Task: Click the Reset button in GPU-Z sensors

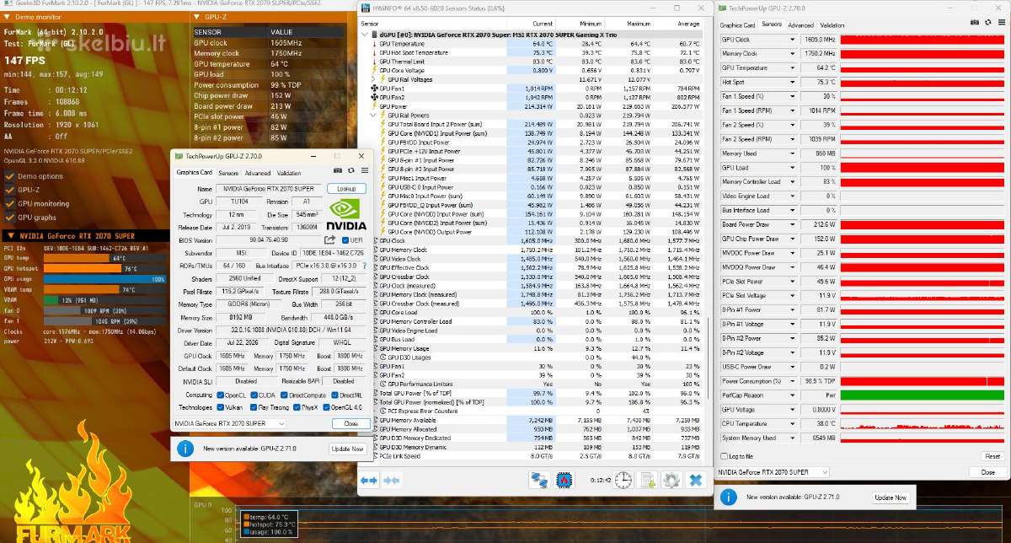Action: click(x=992, y=456)
